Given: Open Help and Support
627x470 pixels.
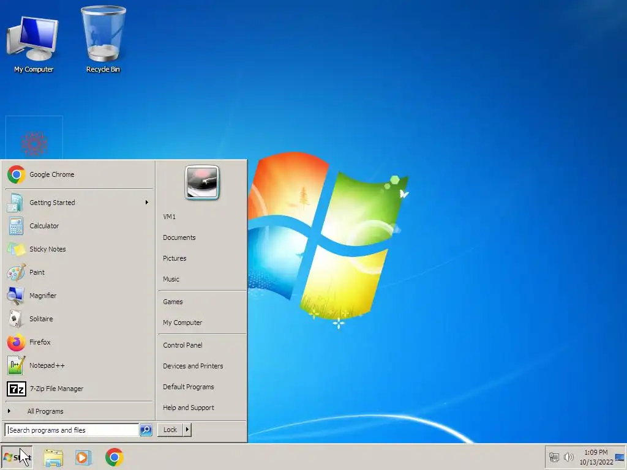Looking at the screenshot, I should 202,408.
